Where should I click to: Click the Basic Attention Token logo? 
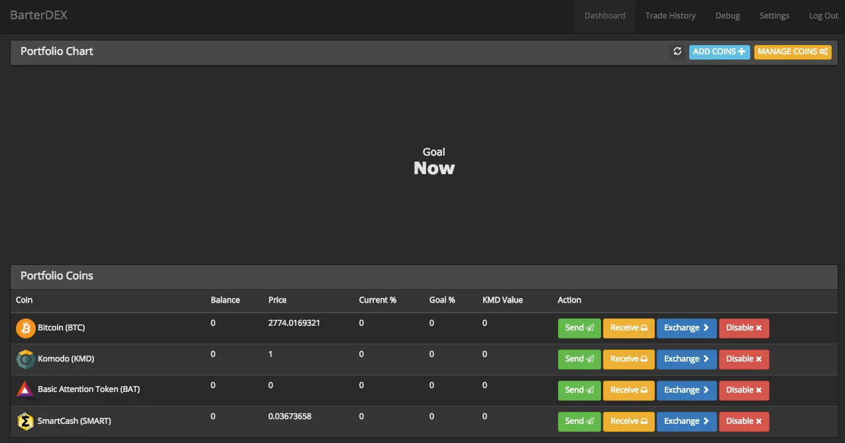pos(26,390)
